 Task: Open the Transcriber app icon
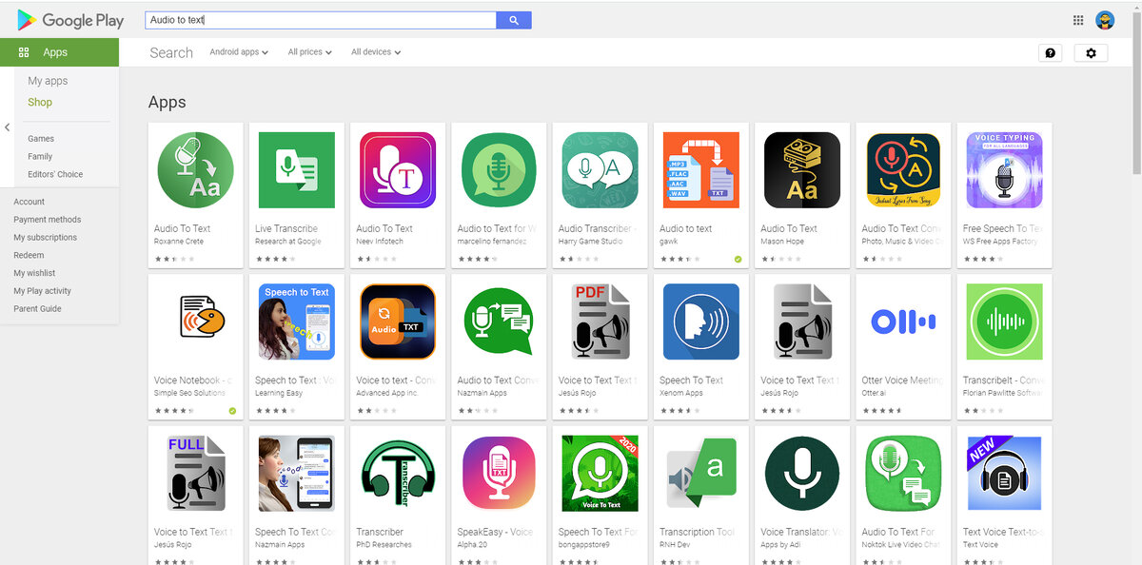tap(397, 473)
